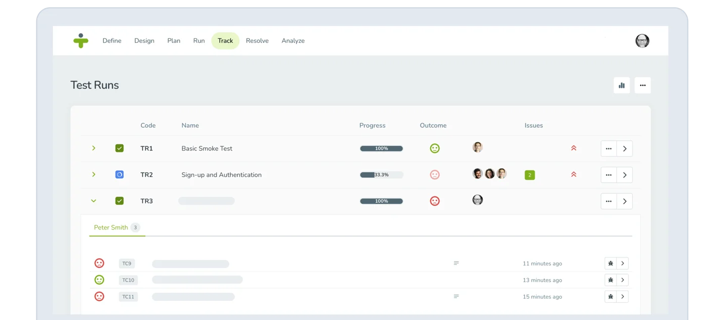Expand the TR1 row

point(94,148)
